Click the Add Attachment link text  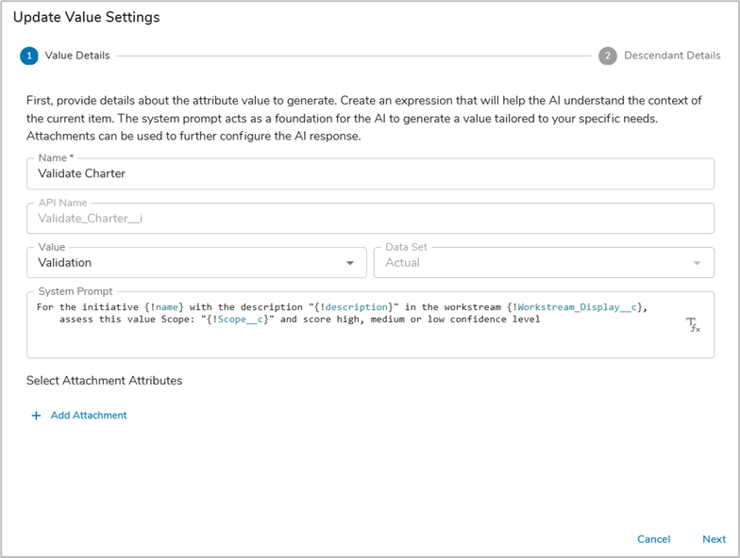[89, 416]
